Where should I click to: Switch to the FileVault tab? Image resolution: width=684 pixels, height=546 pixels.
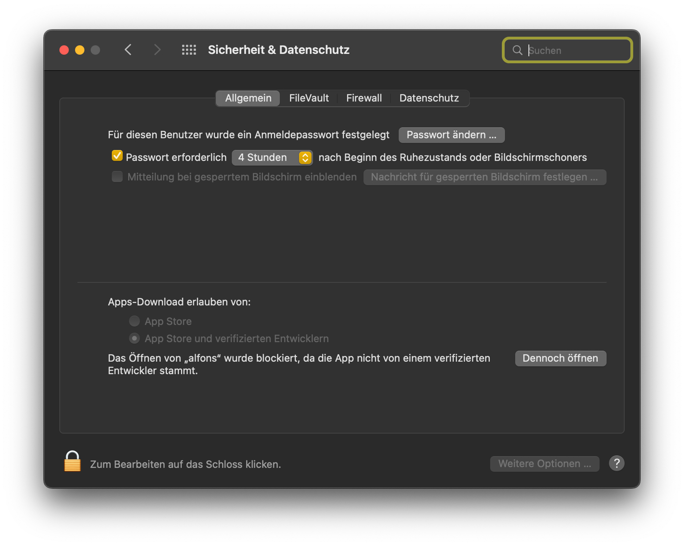(x=309, y=98)
